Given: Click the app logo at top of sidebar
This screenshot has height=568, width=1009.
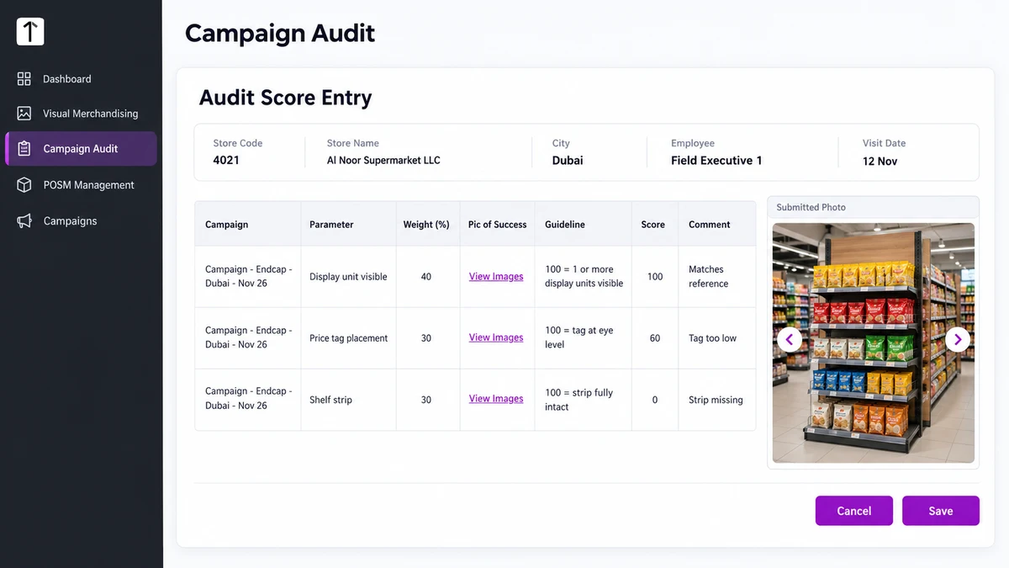Looking at the screenshot, I should click(30, 32).
